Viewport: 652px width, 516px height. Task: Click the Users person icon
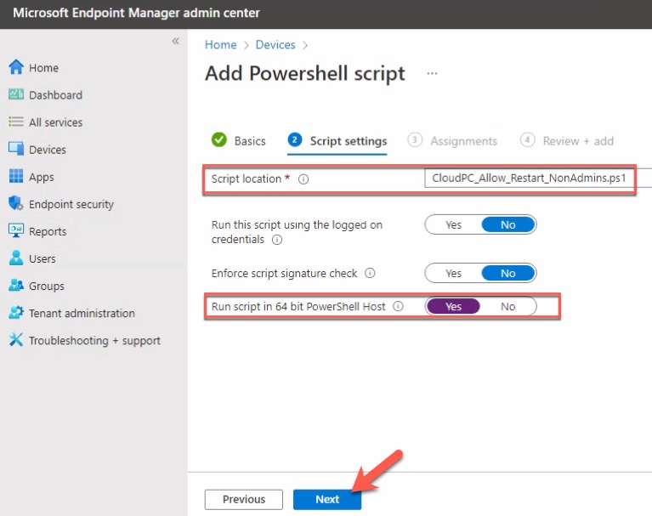tap(16, 258)
